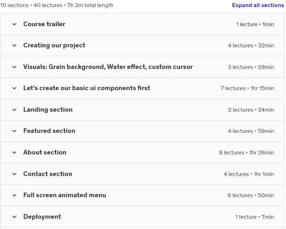Expand Creating our project chevron arrow
The height and width of the screenshot is (229, 286).
(14, 46)
